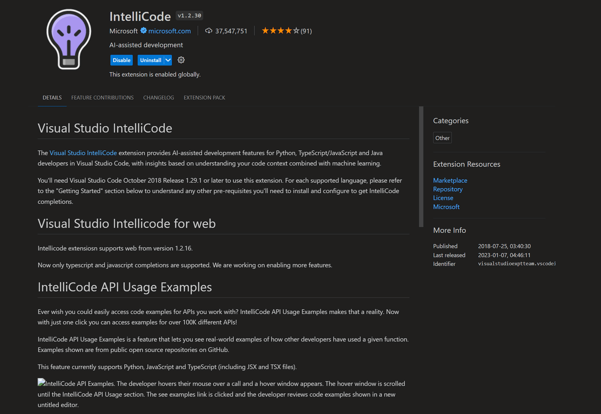Disable the IntelliCode extension
Viewport: 601px width, 414px height.
point(121,60)
